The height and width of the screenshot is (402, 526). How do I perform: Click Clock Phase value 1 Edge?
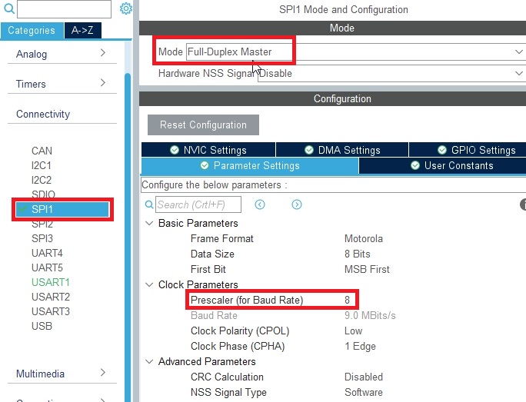361,347
